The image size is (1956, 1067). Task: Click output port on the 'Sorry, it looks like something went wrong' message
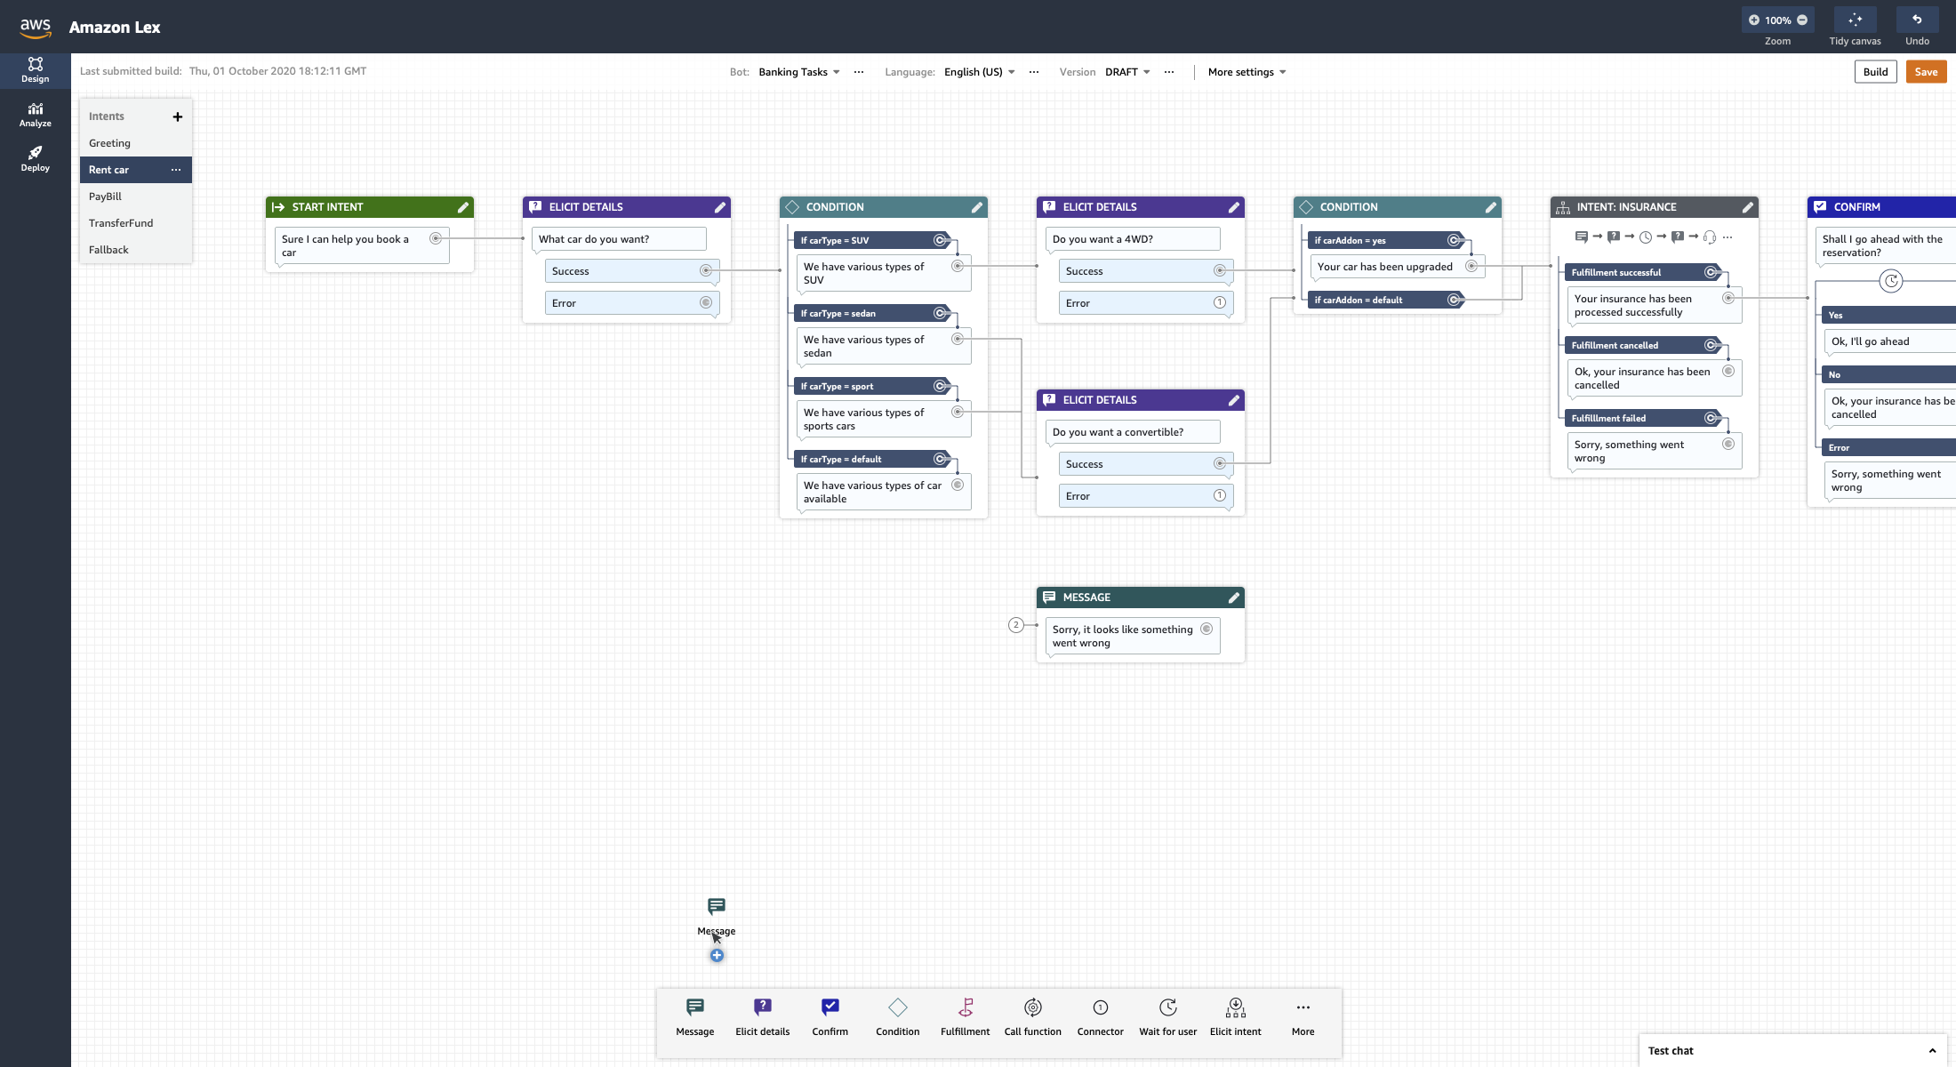1206,630
